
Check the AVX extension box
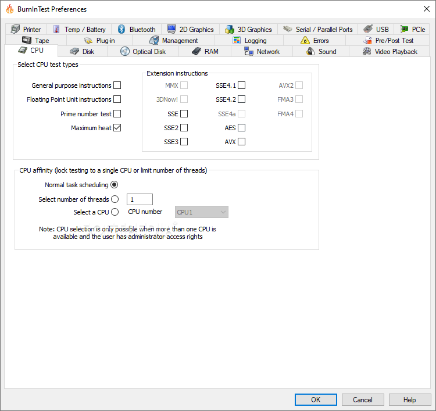[242, 141]
